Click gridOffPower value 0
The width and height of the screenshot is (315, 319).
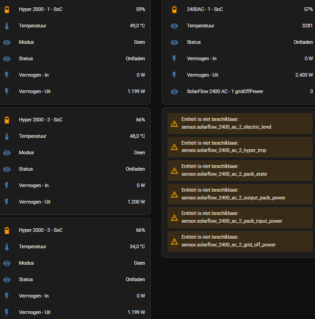point(311,92)
